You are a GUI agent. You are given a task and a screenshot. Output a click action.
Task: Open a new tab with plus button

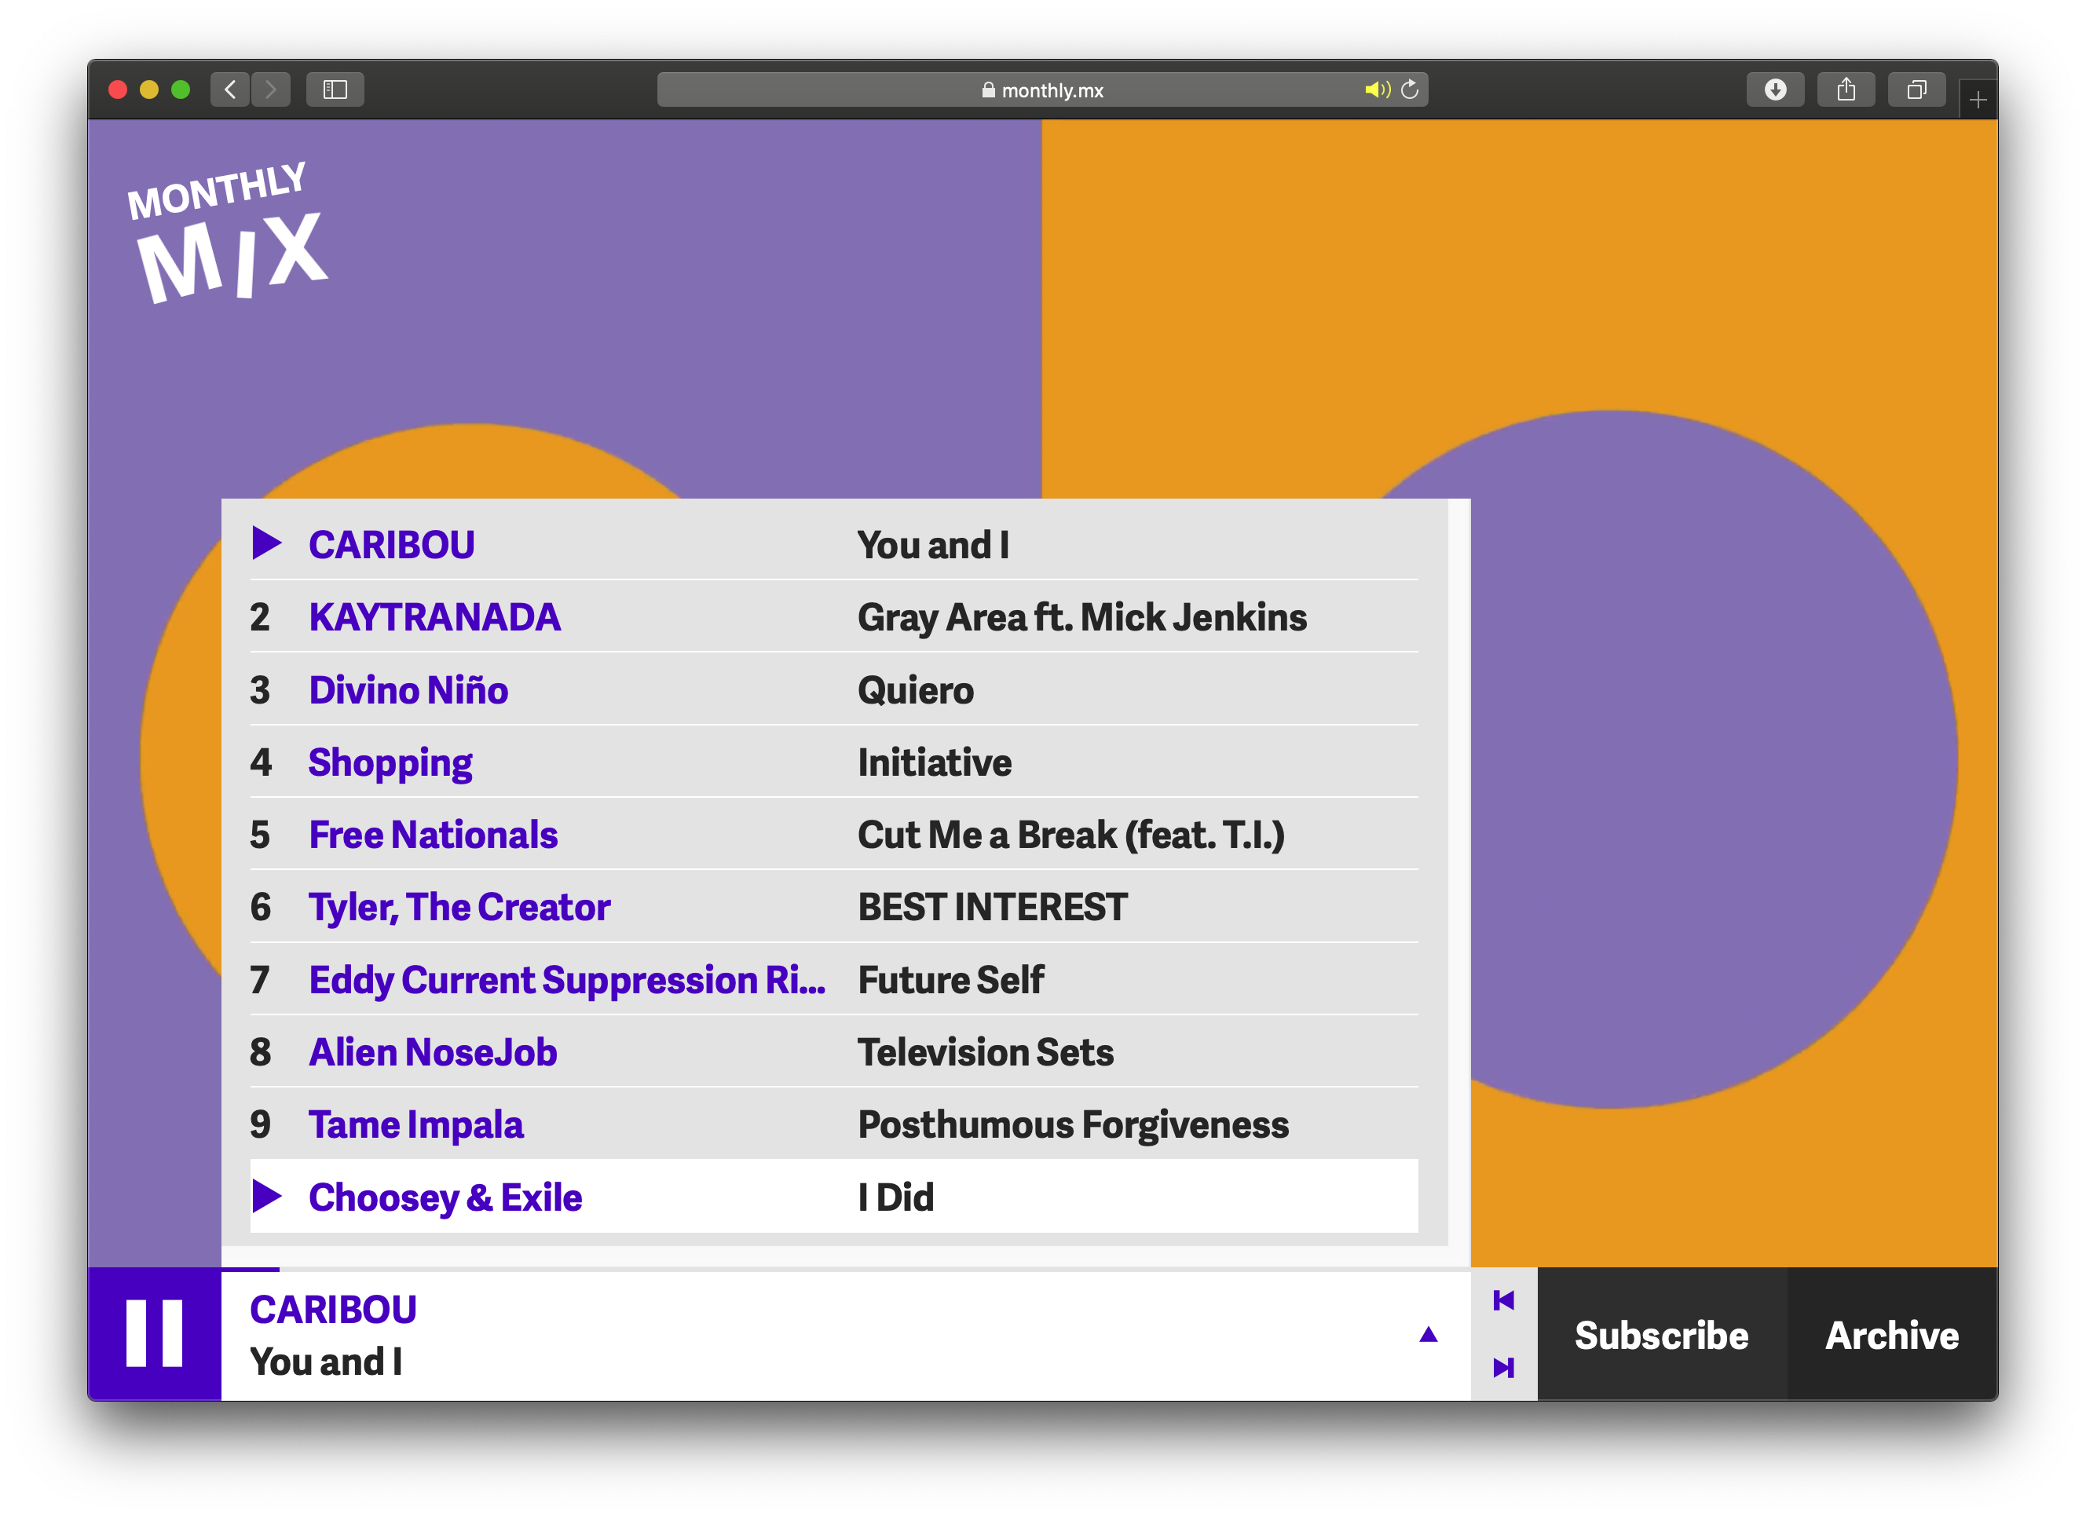[1978, 99]
